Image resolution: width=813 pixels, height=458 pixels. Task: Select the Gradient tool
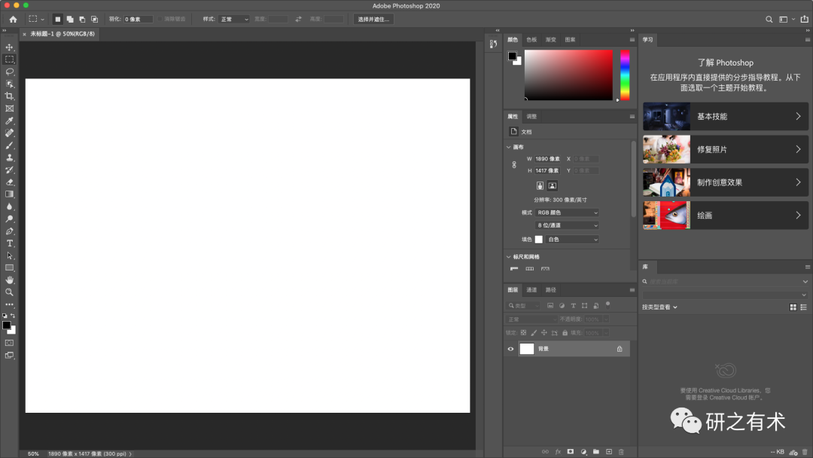tap(9, 194)
